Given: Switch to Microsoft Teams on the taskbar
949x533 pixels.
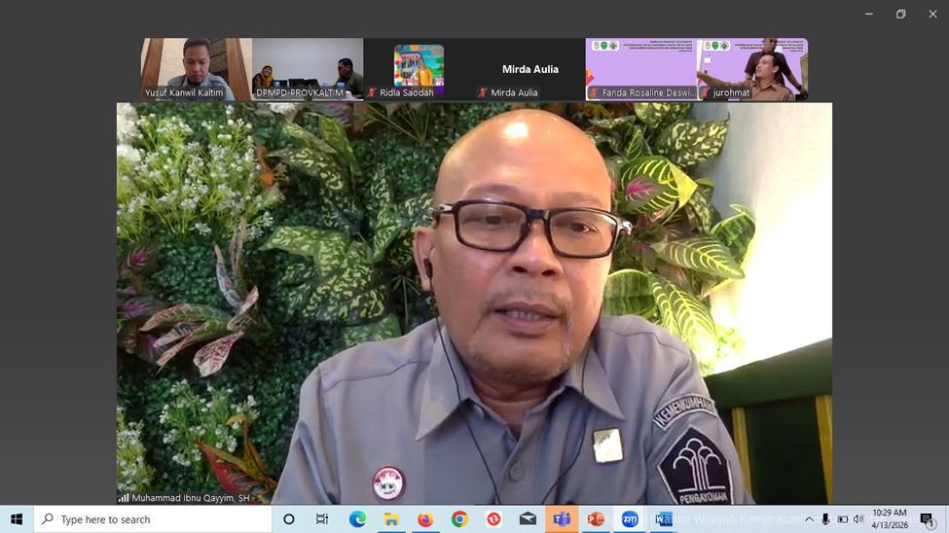Looking at the screenshot, I should click(563, 519).
